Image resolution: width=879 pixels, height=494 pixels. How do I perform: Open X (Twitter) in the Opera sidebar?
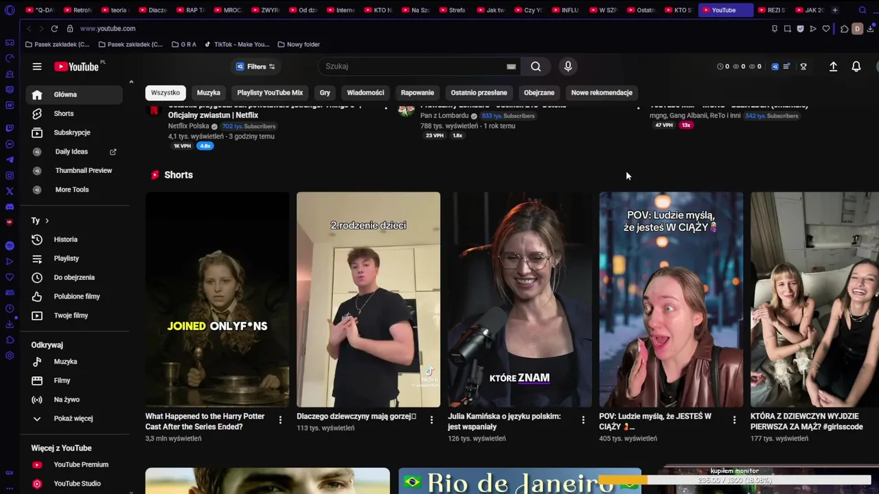coord(10,191)
